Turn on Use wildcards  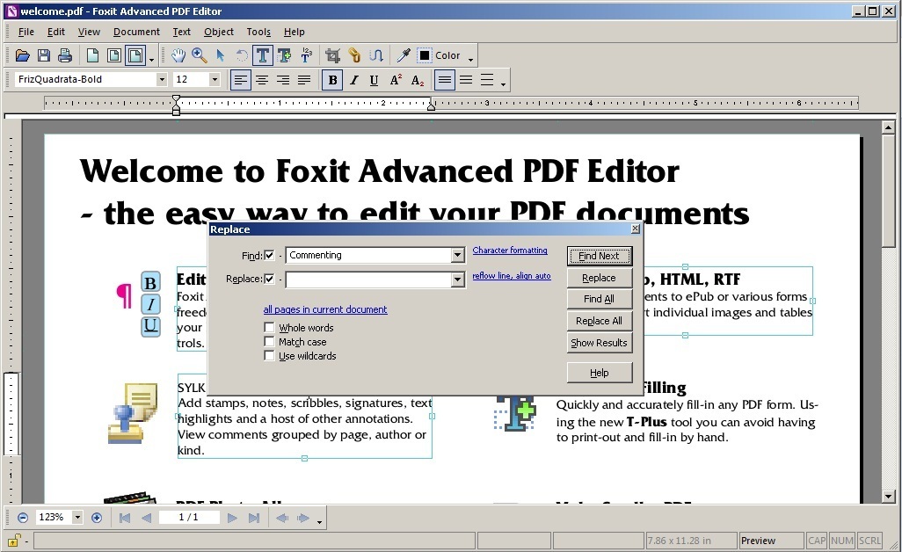click(270, 356)
